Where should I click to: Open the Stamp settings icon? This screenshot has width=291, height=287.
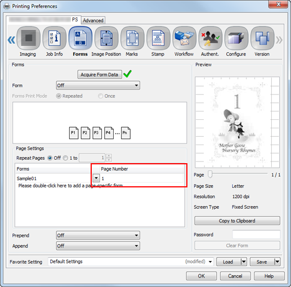(x=158, y=38)
